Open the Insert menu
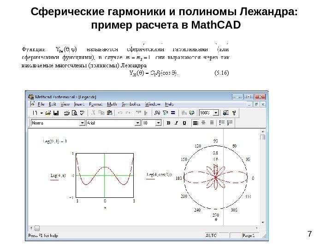Image resolution: width=332 pixels, height=249 pixels. point(79,104)
